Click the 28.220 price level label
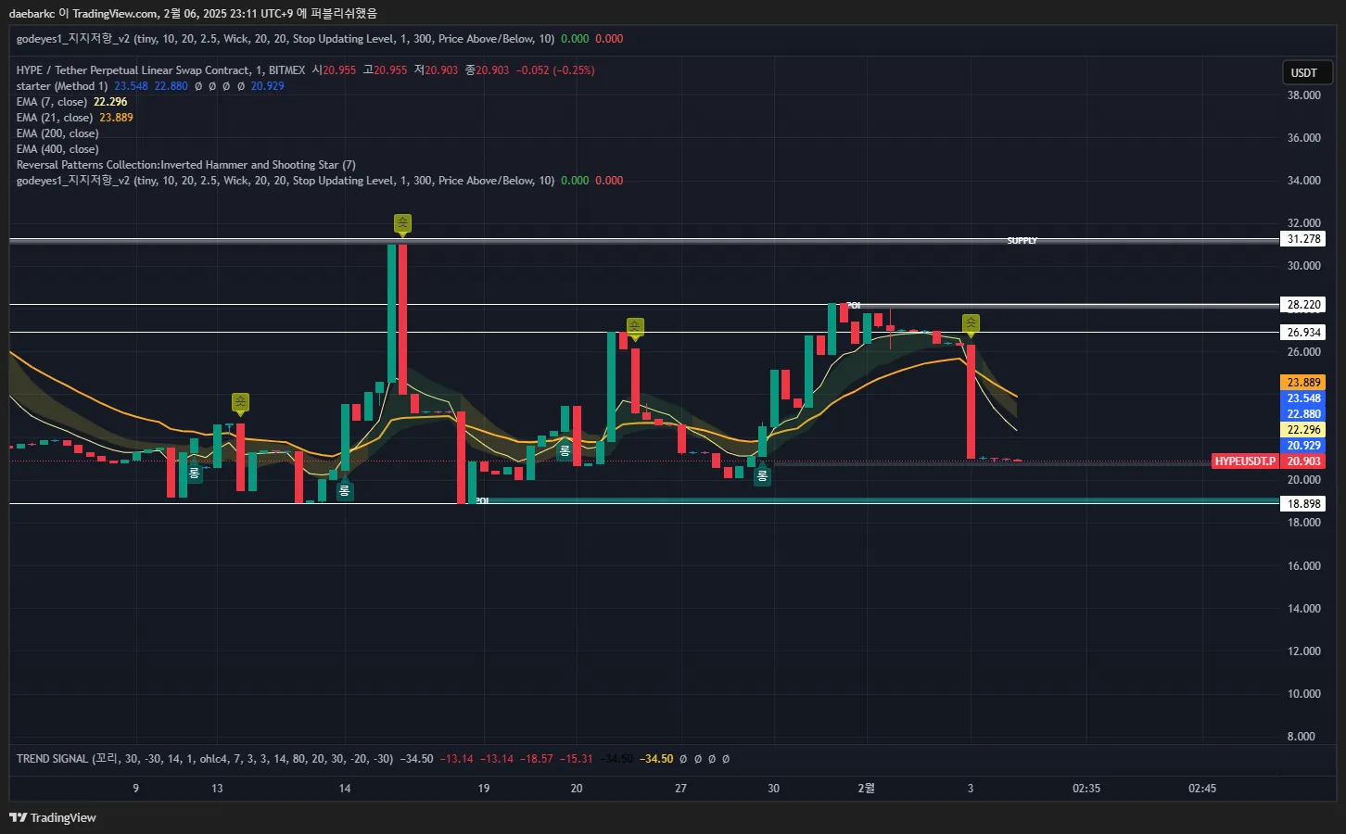 (1303, 305)
